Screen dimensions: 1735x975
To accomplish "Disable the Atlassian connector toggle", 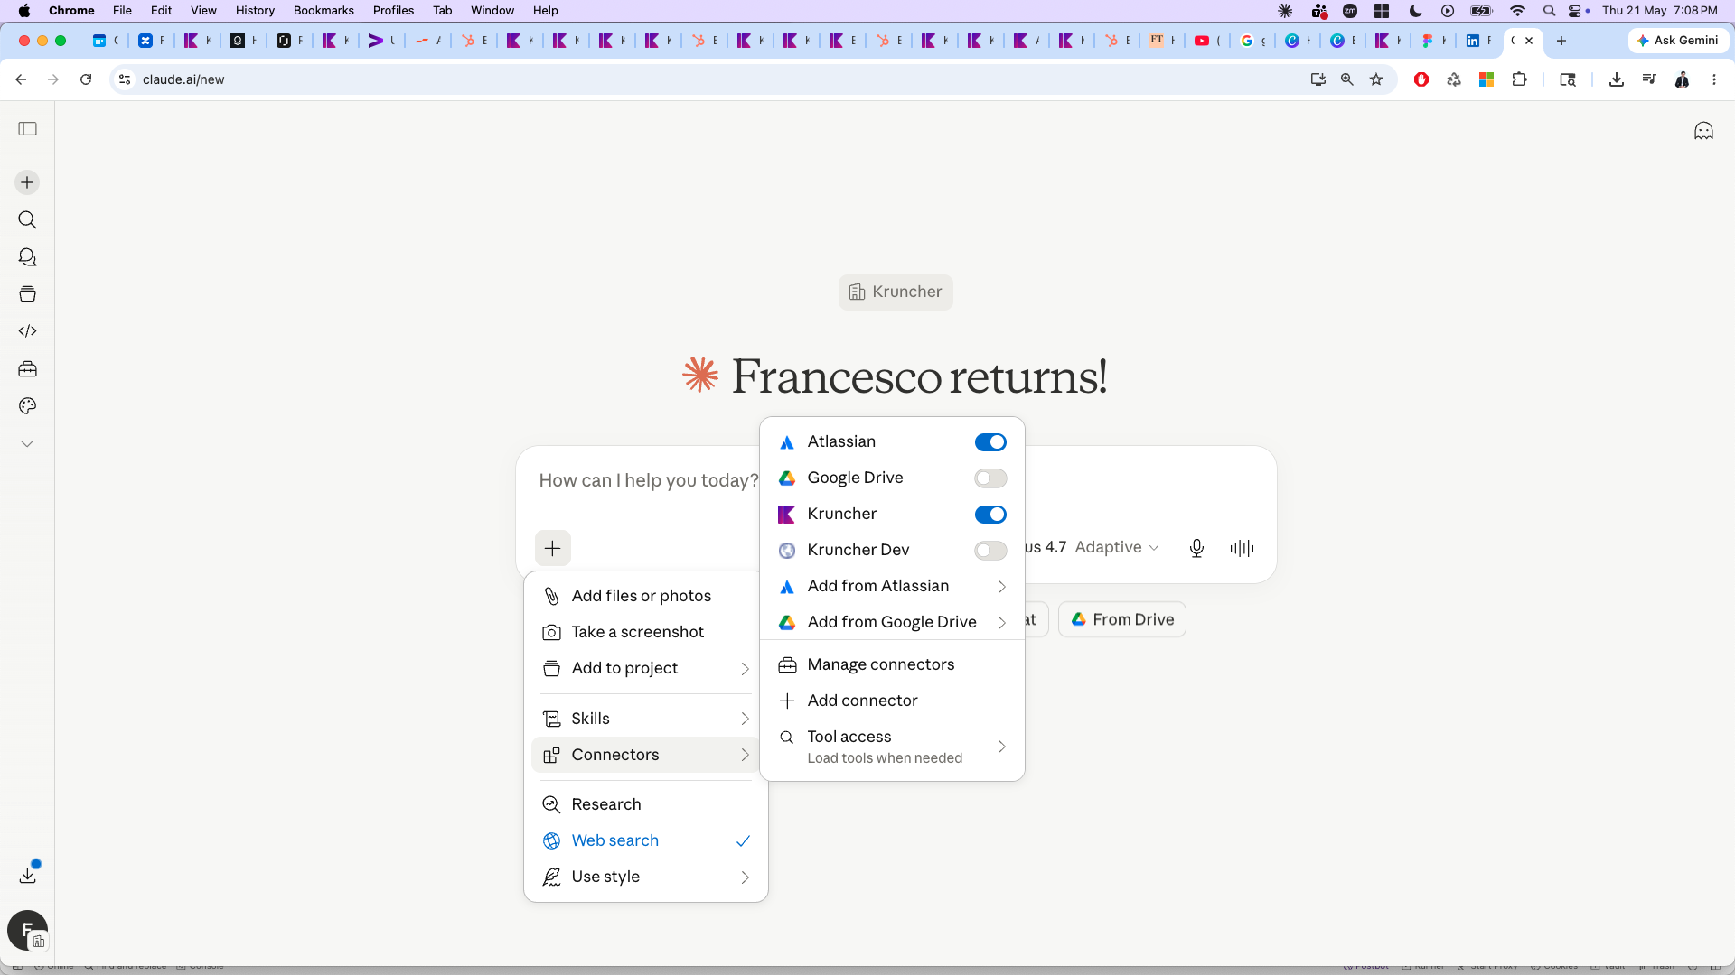I will (x=990, y=442).
